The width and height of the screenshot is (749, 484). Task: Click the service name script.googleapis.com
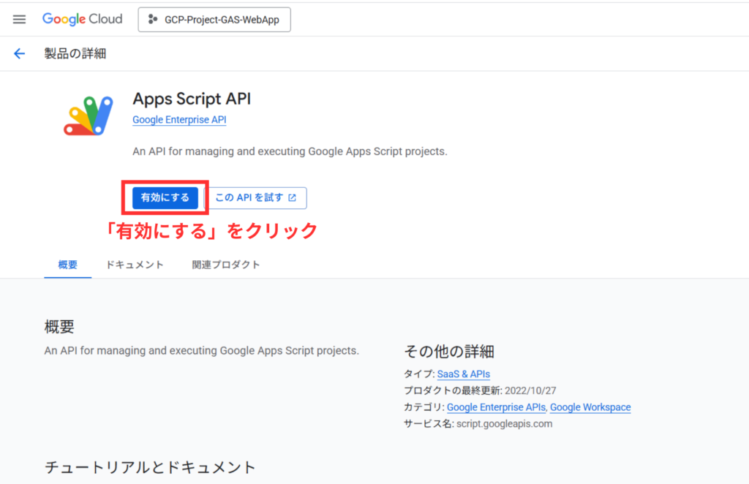[x=504, y=424]
